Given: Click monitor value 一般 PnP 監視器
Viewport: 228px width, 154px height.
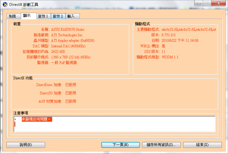Looking at the screenshot, I should click(x=64, y=63).
